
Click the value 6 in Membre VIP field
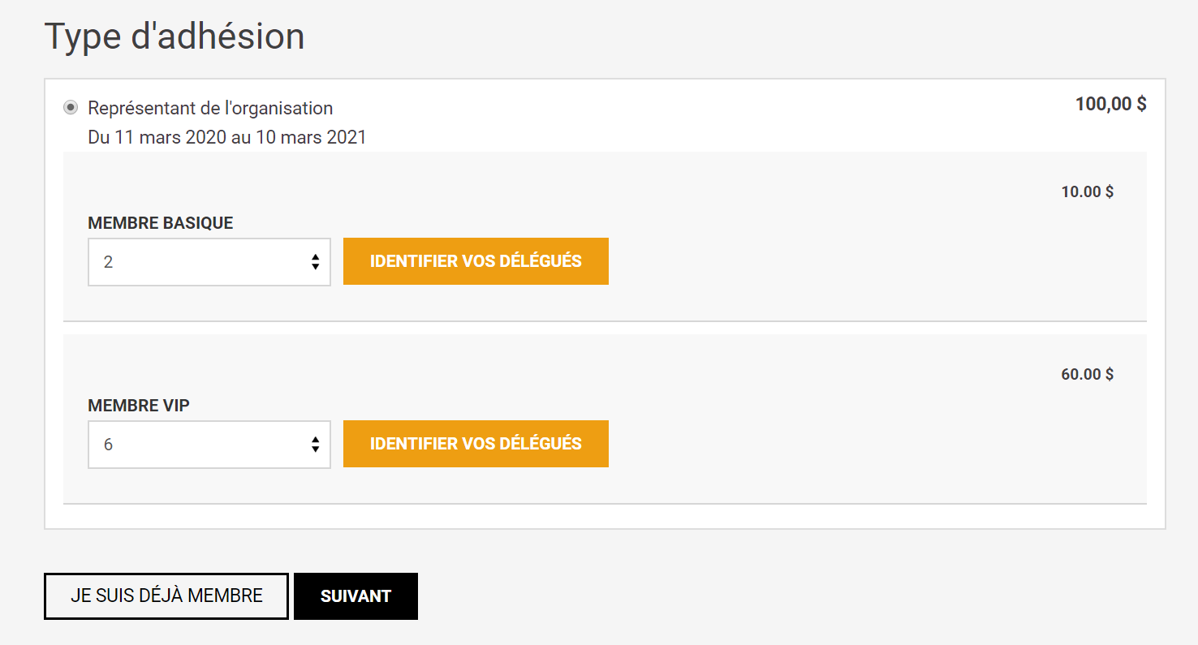[109, 445]
